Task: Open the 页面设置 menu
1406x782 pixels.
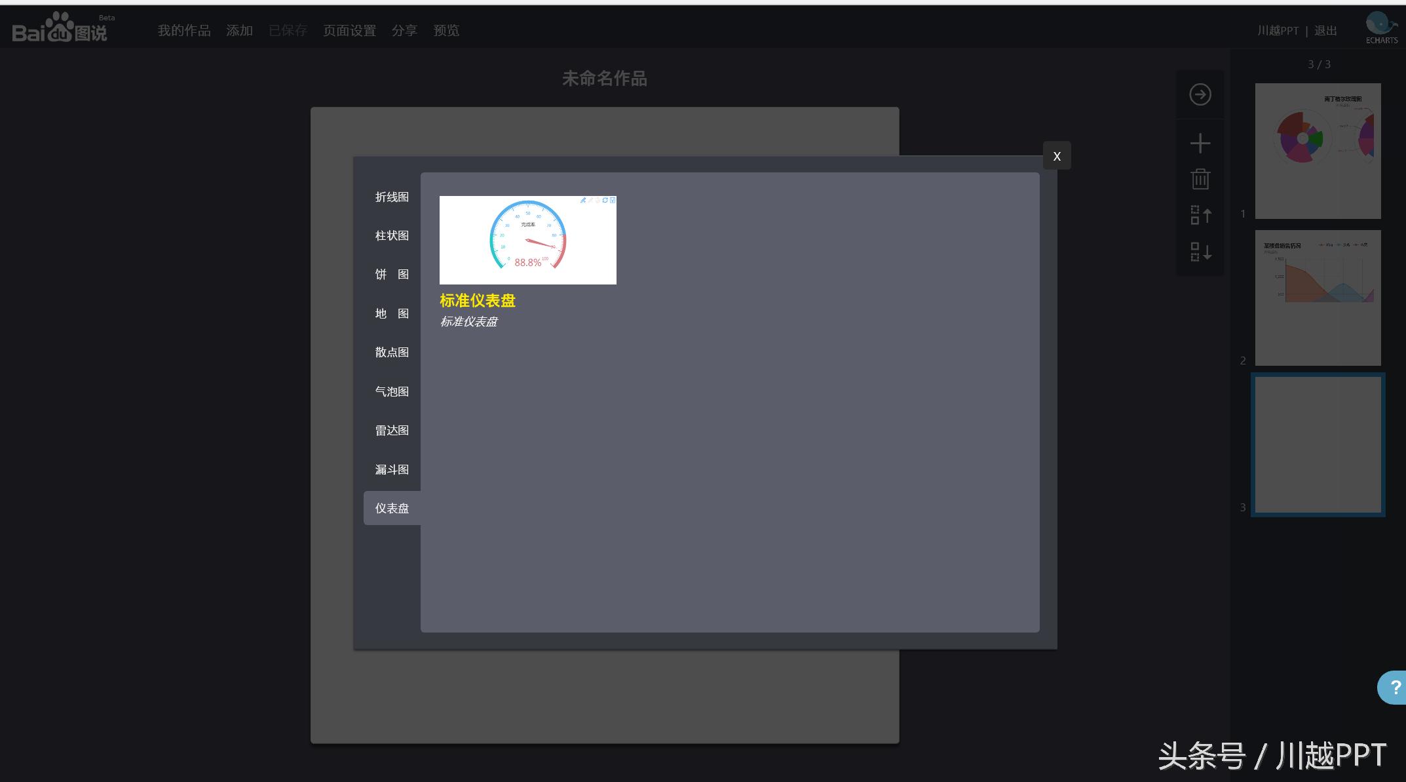Action: [349, 30]
